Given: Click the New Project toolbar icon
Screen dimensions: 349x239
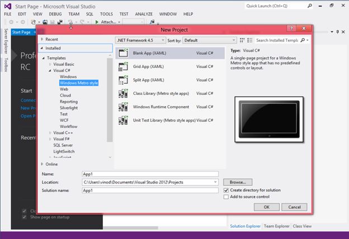Looking at the screenshot, I should pos(34,22).
